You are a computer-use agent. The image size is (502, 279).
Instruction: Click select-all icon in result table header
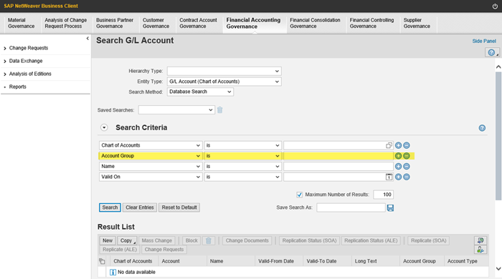102,261
